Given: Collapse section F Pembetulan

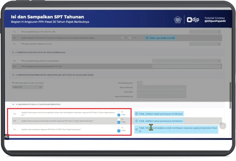Looking at the screenshot, I should pos(13,52).
